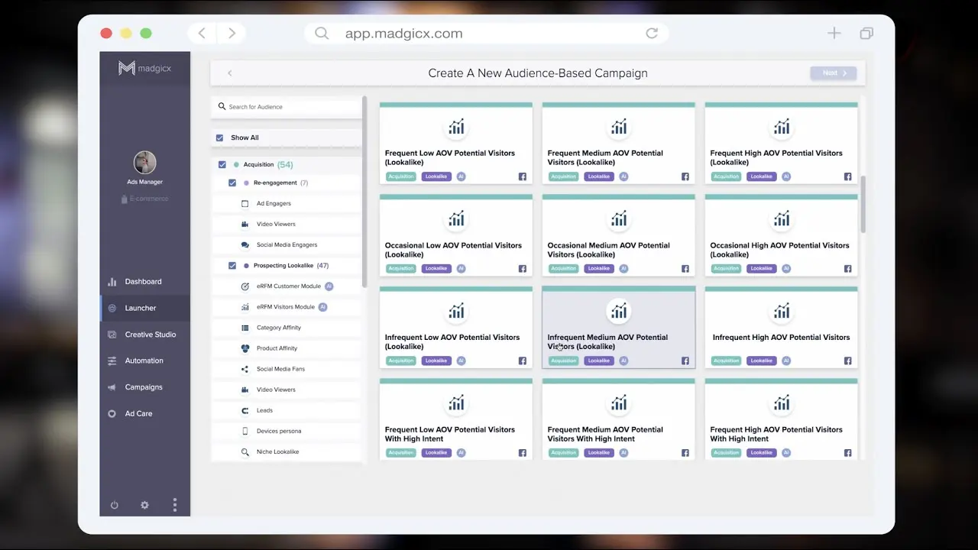
Task: Click the Facebook icon on the Infrequent High AOV card
Action: tap(847, 361)
